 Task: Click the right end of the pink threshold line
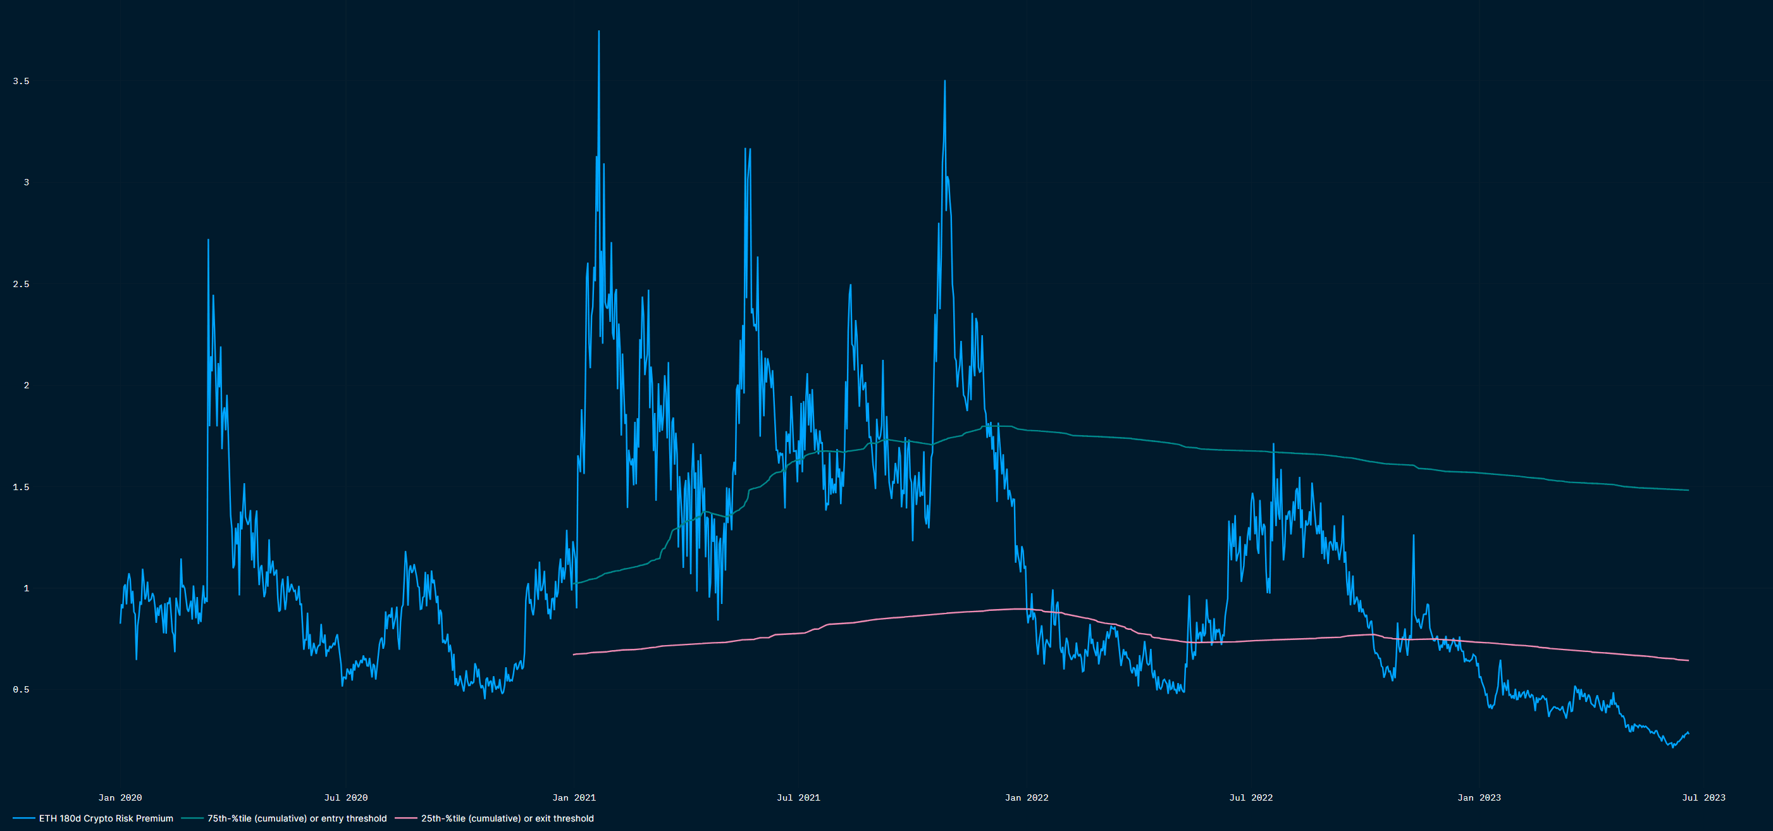(x=1688, y=660)
